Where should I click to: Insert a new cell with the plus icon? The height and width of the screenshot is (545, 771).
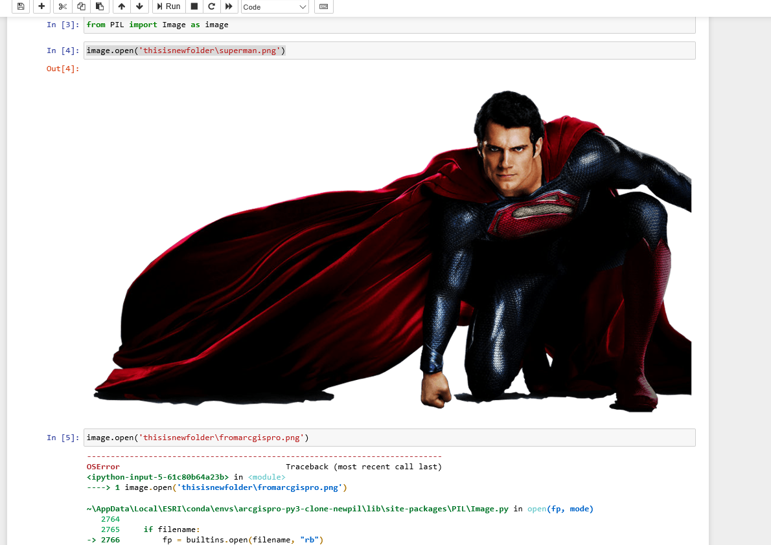[41, 6]
